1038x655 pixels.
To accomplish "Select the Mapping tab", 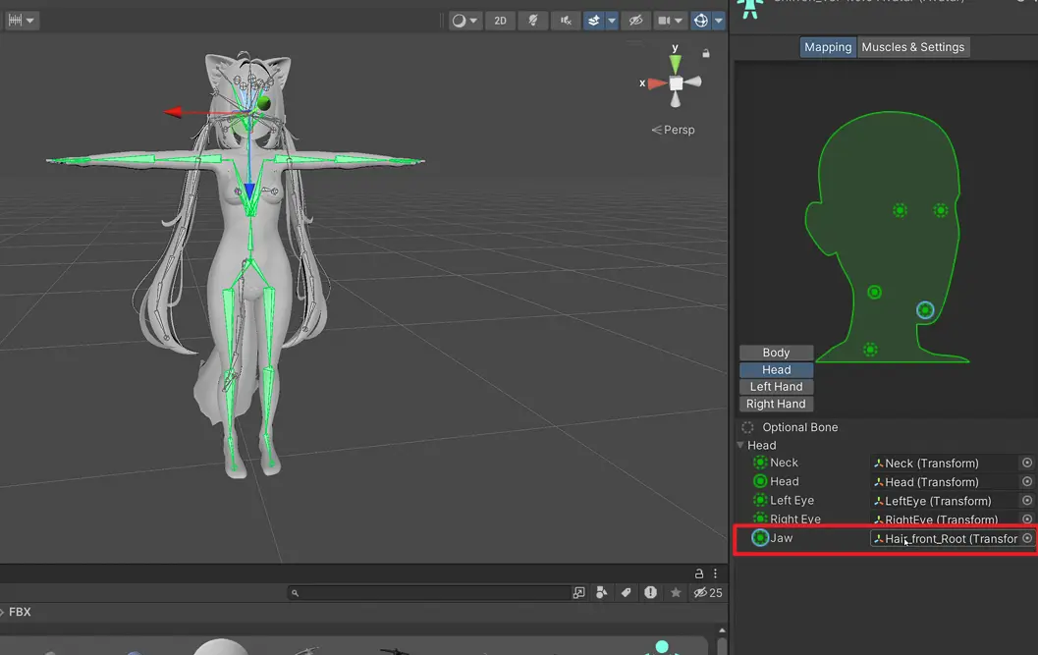I will click(x=828, y=47).
